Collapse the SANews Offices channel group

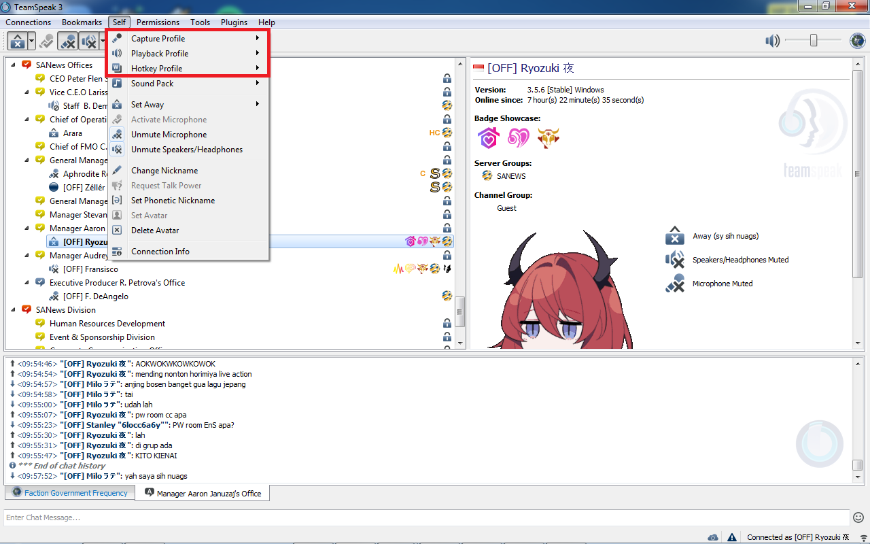[x=13, y=65]
